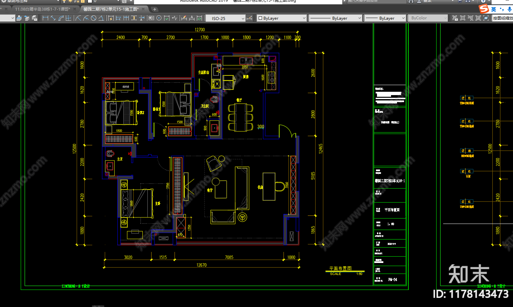Image resolution: width=513 pixels, height=307 pixels.
Task: Open the ByColor plot style dropdown
Action: 427,18
